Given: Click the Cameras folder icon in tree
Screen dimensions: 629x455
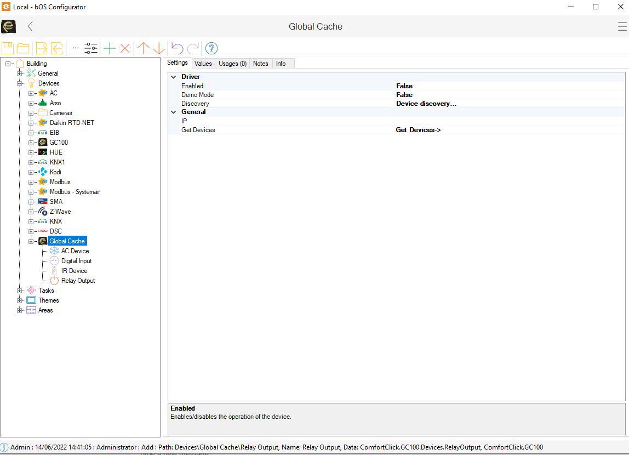Looking at the screenshot, I should (43, 113).
